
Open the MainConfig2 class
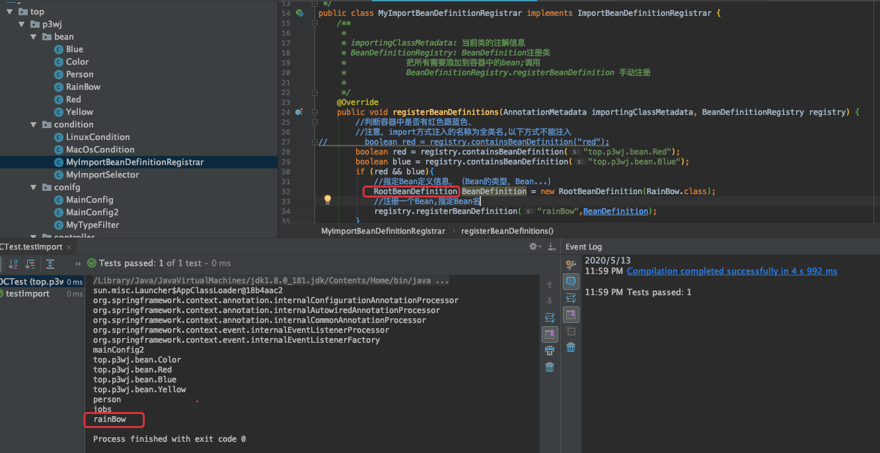pyautogui.click(x=92, y=212)
